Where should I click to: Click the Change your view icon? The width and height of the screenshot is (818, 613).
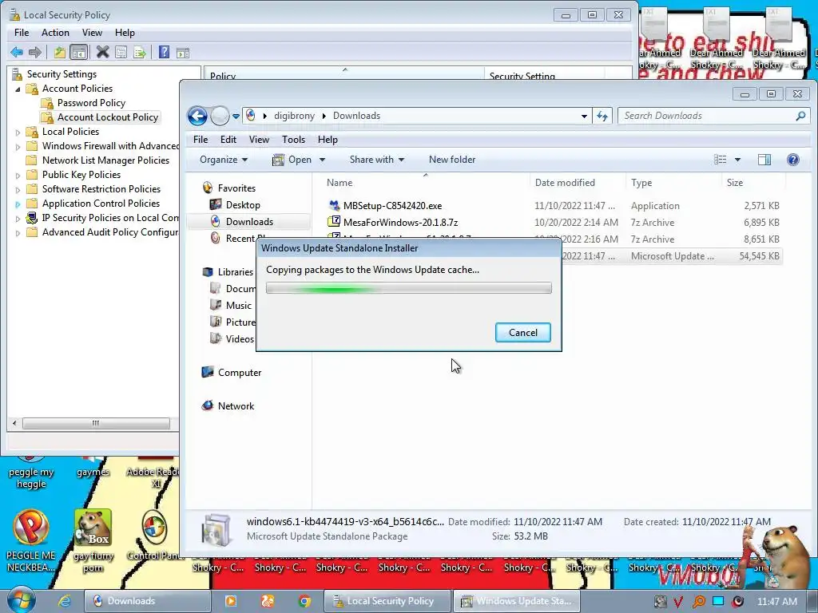(x=721, y=160)
